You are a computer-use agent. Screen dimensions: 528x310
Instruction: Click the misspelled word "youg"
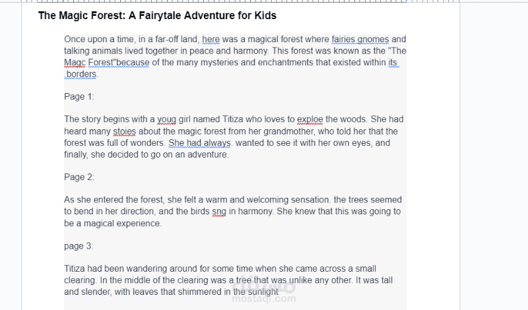(166, 119)
